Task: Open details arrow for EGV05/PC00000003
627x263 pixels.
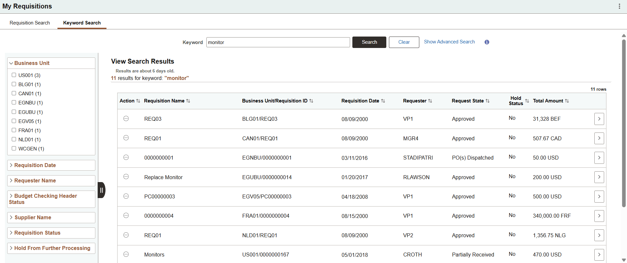Action: (x=599, y=196)
